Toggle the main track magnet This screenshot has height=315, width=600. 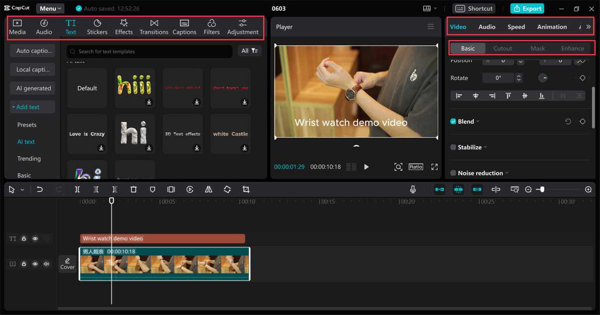tap(440, 189)
